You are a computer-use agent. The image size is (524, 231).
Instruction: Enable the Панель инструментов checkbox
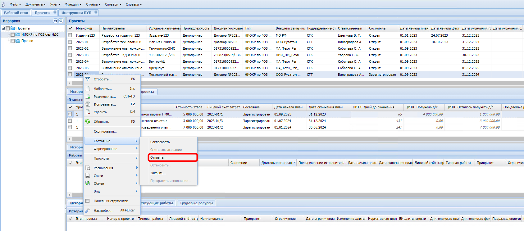[x=88, y=201]
